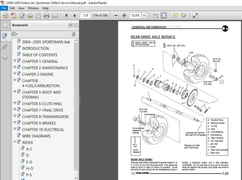Expand CHAPTER 9-BRAKES bookmark
Image resolution: width=242 pixels, height=180 pixels.
15,122
